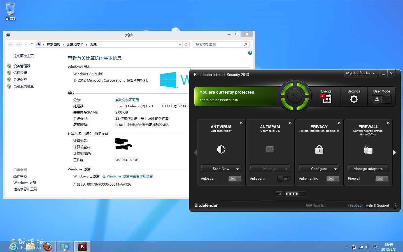Expand 控制面板 breadcrumb arrow

pyautogui.click(x=64, y=45)
